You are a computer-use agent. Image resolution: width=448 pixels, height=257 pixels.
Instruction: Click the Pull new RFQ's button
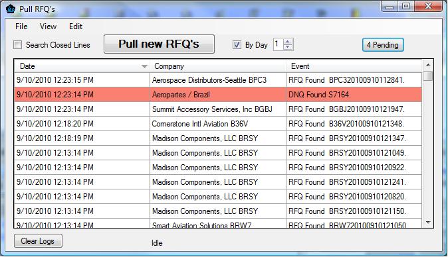coord(159,44)
